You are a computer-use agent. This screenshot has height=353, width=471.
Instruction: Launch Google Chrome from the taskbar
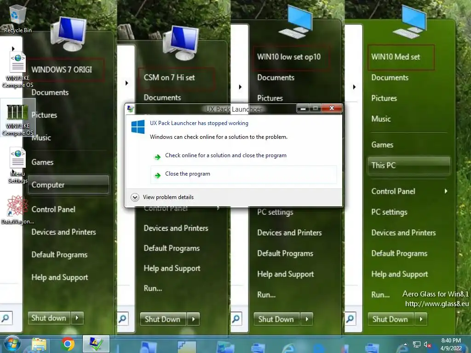pos(68,344)
